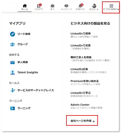Click the ネットワークを拡大して活用 subtitle
The height and width of the screenshot is (133, 121).
tap(85, 84)
